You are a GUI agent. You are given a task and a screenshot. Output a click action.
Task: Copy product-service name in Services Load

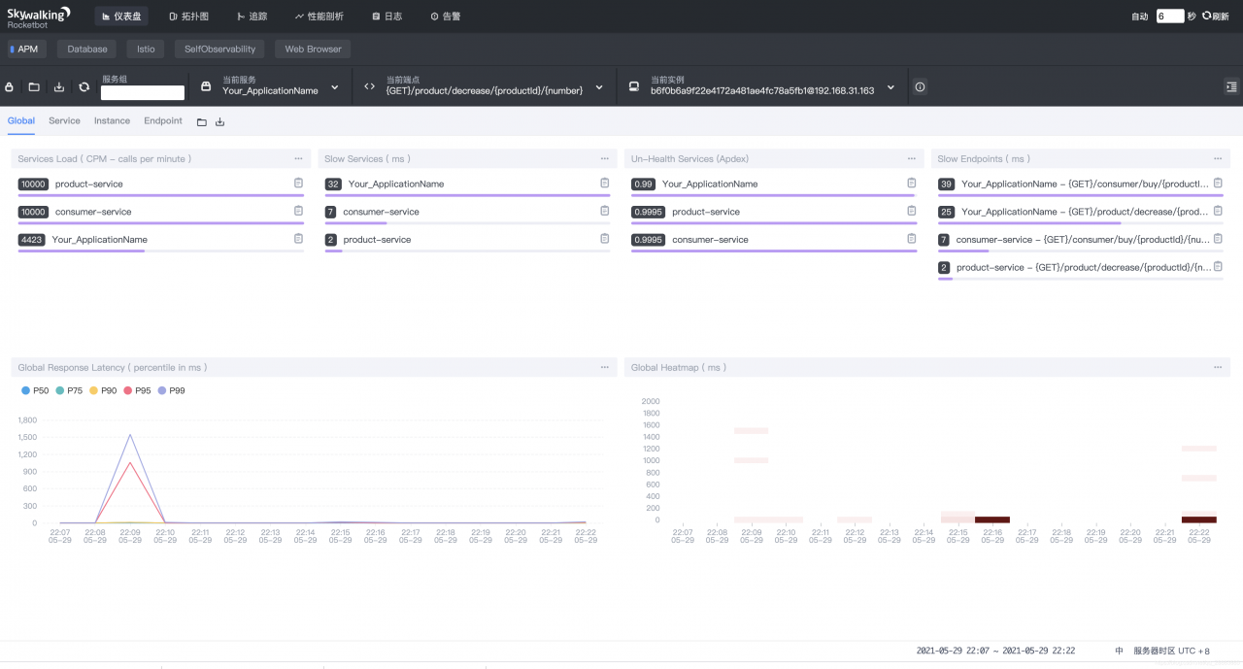click(299, 183)
